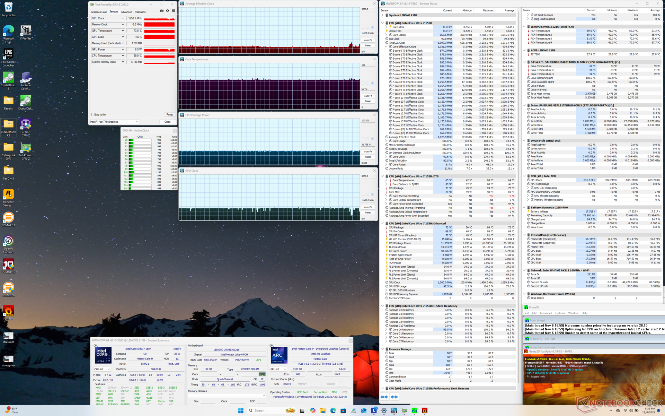Select the CPUID CPU-Z desktop icon
This screenshot has height=416, width=665.
point(26,128)
